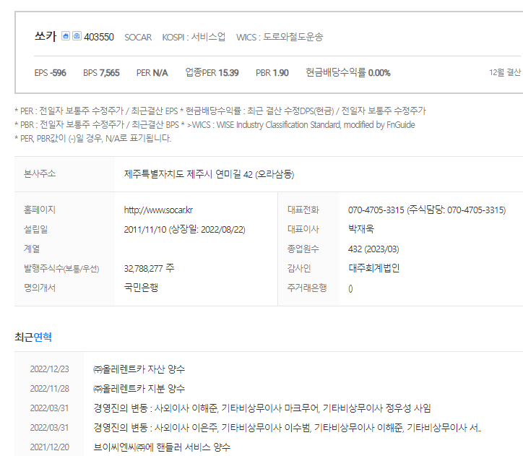
Task: Click the 주거래은행 label
Action: pyautogui.click(x=307, y=288)
